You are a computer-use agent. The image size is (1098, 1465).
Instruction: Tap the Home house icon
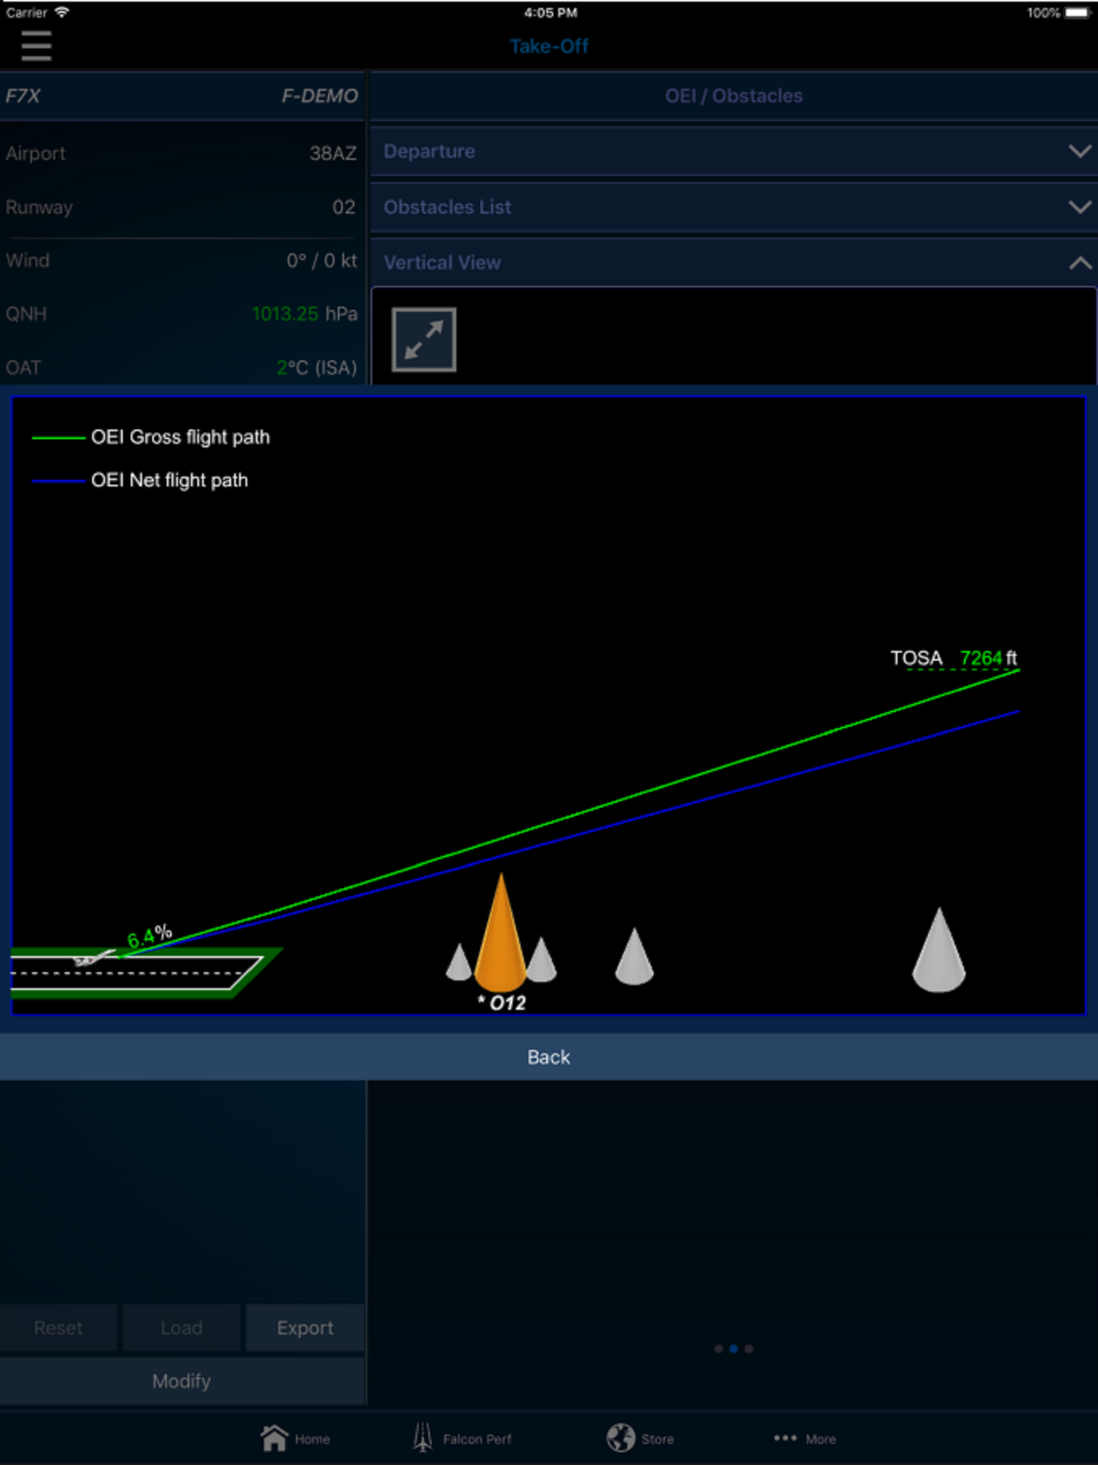pos(274,1438)
